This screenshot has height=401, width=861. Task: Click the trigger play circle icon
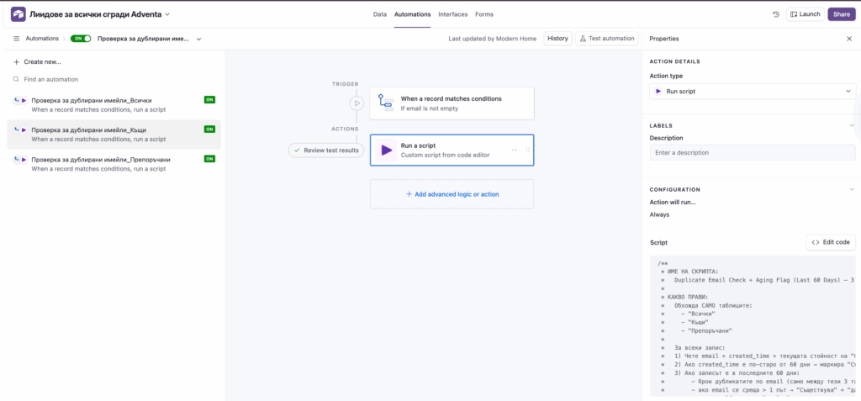[x=357, y=103]
